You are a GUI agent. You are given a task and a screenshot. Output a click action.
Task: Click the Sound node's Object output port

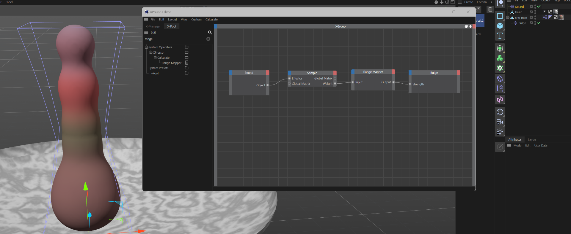268,85
